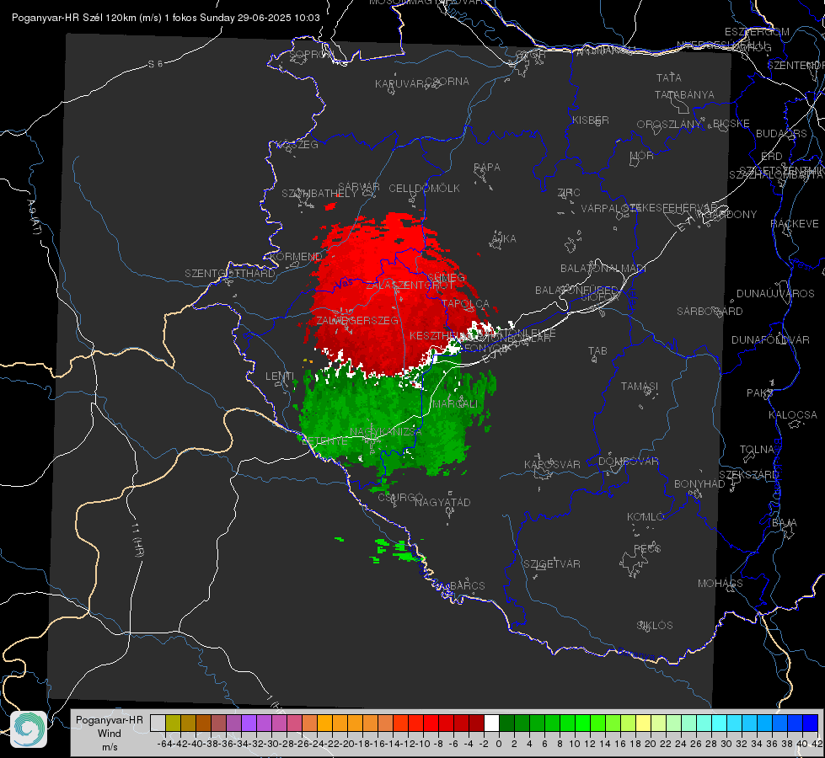
Task: Select the SZENTGOTTHARD label
Action: point(230,273)
